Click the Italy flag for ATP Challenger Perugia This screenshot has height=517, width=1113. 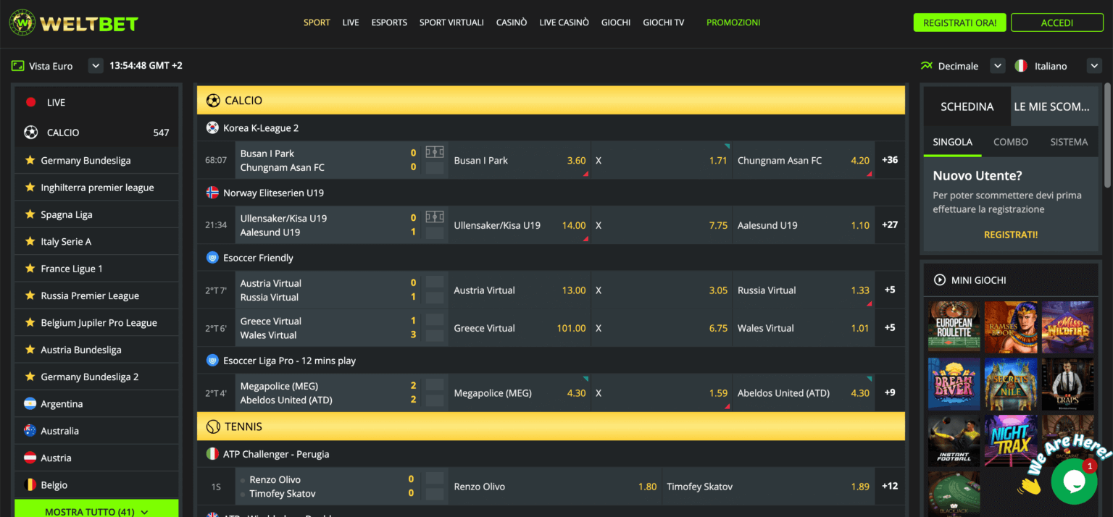pyautogui.click(x=212, y=454)
